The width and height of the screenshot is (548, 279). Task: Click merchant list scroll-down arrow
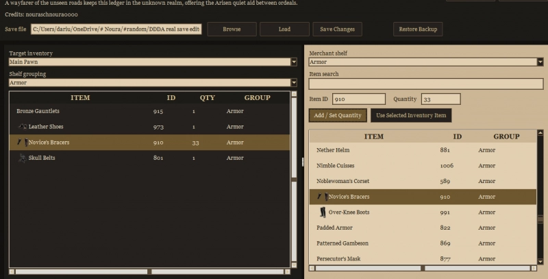click(540, 261)
